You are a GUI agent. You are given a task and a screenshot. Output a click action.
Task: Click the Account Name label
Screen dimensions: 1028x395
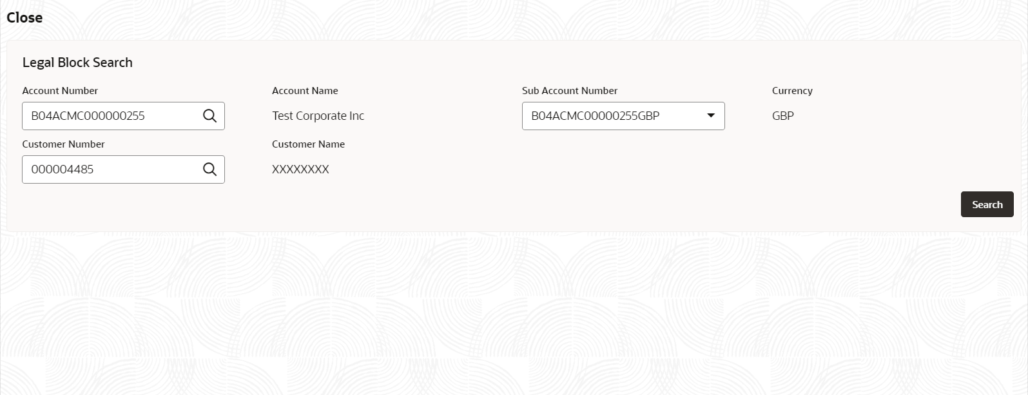click(305, 91)
